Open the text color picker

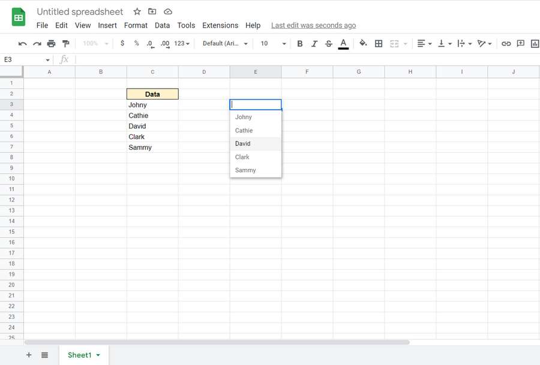[x=343, y=44]
